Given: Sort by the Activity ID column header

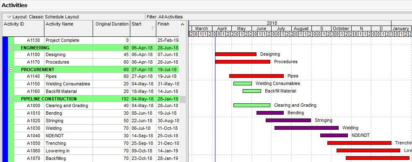Looking at the screenshot, I should click(23, 28).
